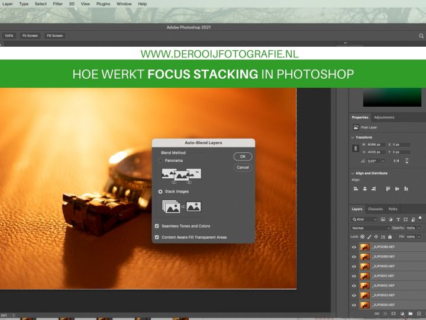The image size is (426, 320).
Task: Toggle layer filtering on/off switch
Action: pyautogui.click(x=420, y=218)
